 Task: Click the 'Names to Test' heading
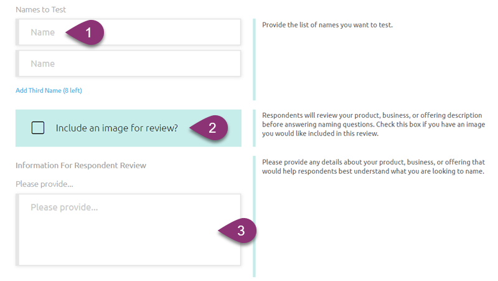coord(41,10)
